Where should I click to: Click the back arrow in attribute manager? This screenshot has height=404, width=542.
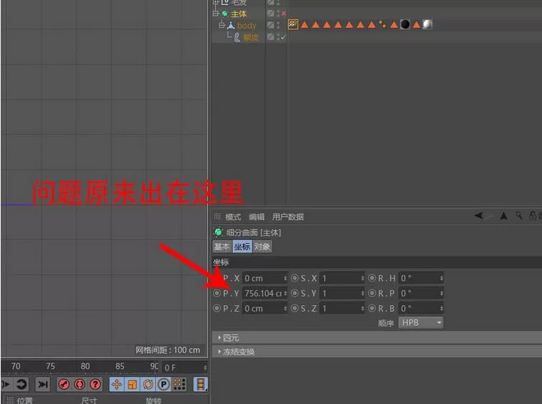[x=479, y=216]
